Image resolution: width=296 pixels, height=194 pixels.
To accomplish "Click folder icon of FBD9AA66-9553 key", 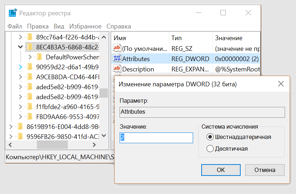I will pyautogui.click(x=30, y=117).
